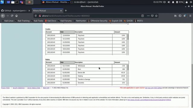Open the Kali applications menu icon
The height and width of the screenshot is (108, 193).
[x=2, y=2]
